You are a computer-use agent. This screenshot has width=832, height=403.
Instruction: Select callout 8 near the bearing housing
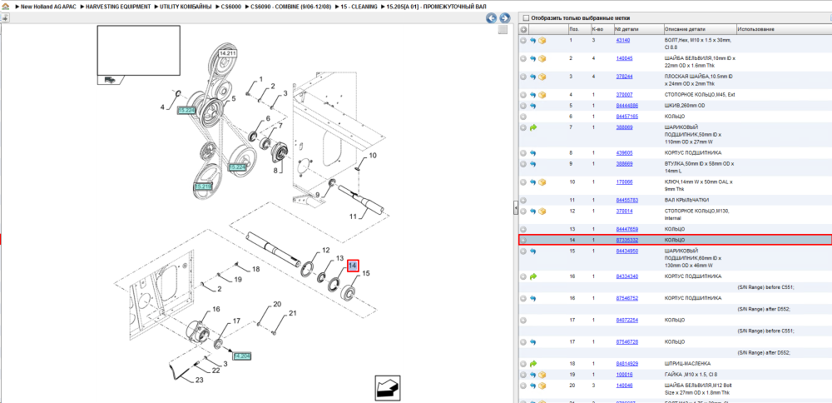pos(275,171)
